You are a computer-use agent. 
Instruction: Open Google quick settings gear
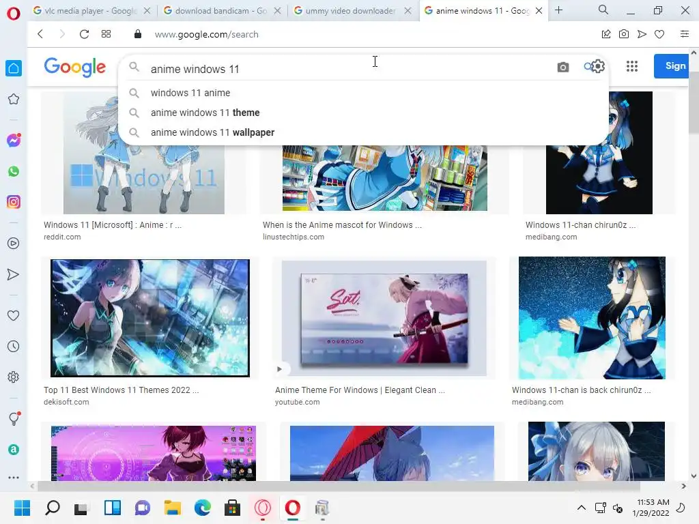click(x=597, y=66)
